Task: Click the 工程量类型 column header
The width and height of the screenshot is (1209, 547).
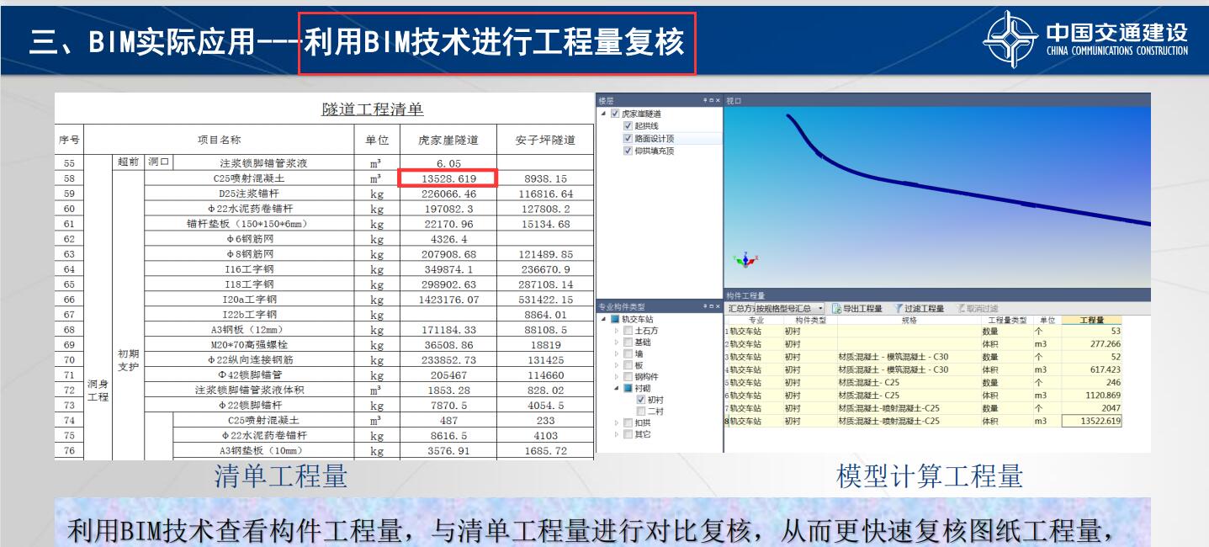Action: [x=1007, y=320]
